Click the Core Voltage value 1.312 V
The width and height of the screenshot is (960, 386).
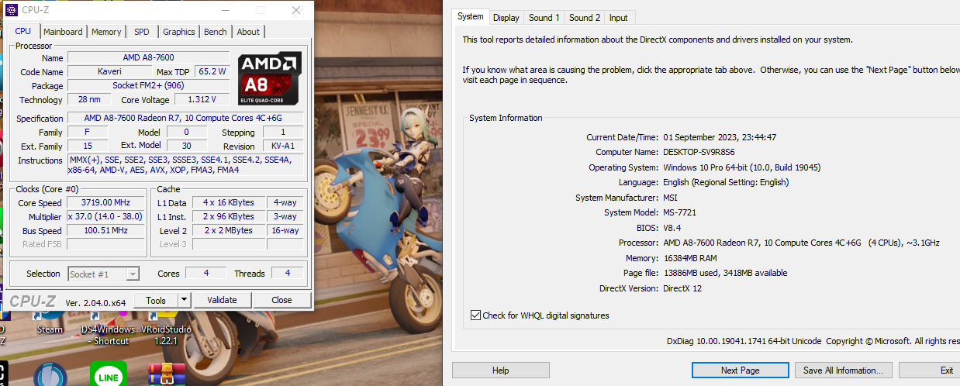pos(202,99)
